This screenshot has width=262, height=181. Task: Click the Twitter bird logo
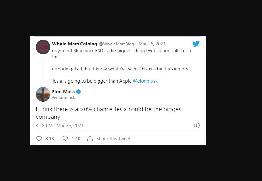click(x=196, y=44)
